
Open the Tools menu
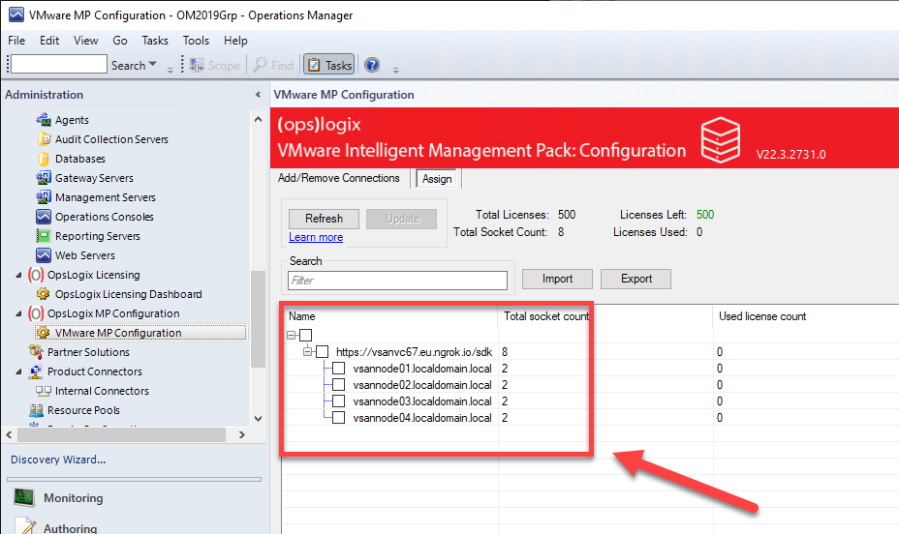pyautogui.click(x=196, y=40)
